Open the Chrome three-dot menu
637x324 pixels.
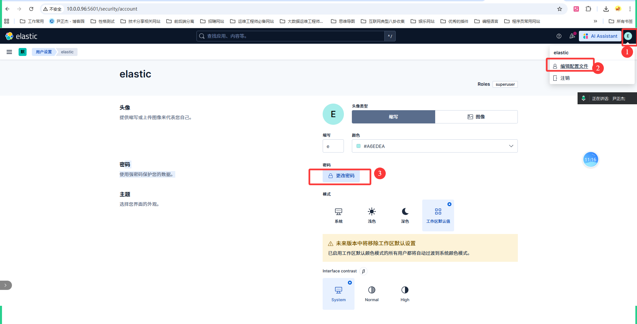point(630,9)
